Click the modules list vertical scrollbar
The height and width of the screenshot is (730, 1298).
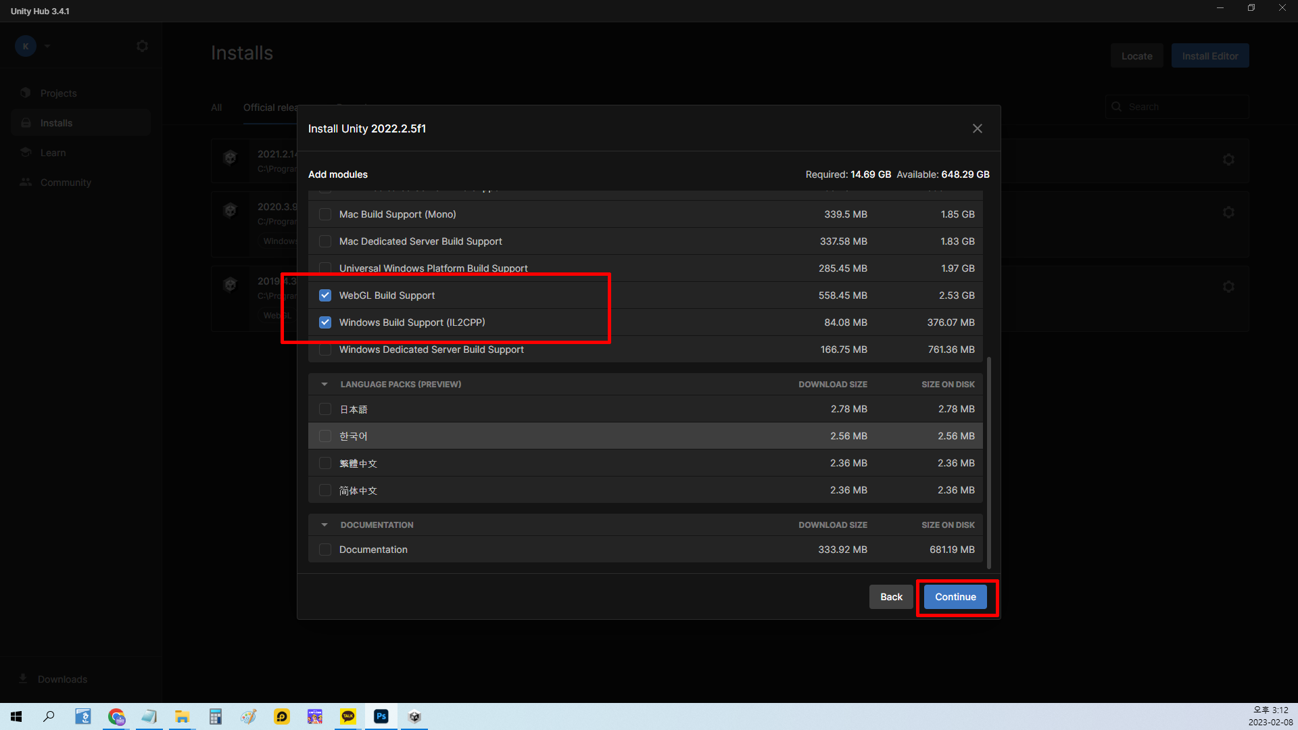989,462
